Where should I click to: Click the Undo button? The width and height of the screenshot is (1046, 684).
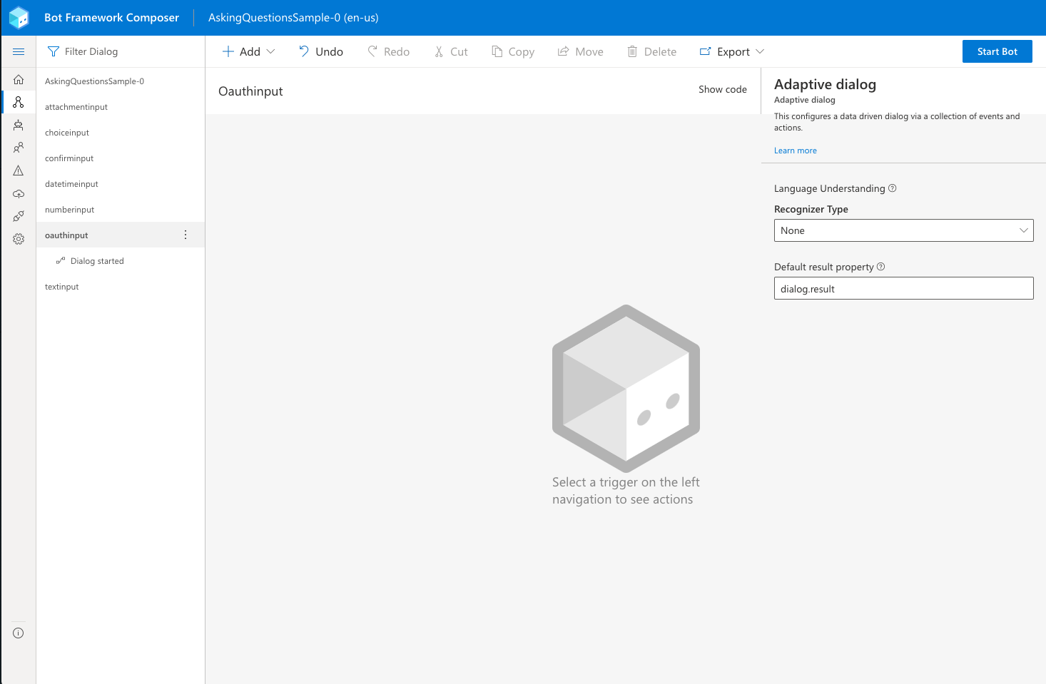click(321, 51)
